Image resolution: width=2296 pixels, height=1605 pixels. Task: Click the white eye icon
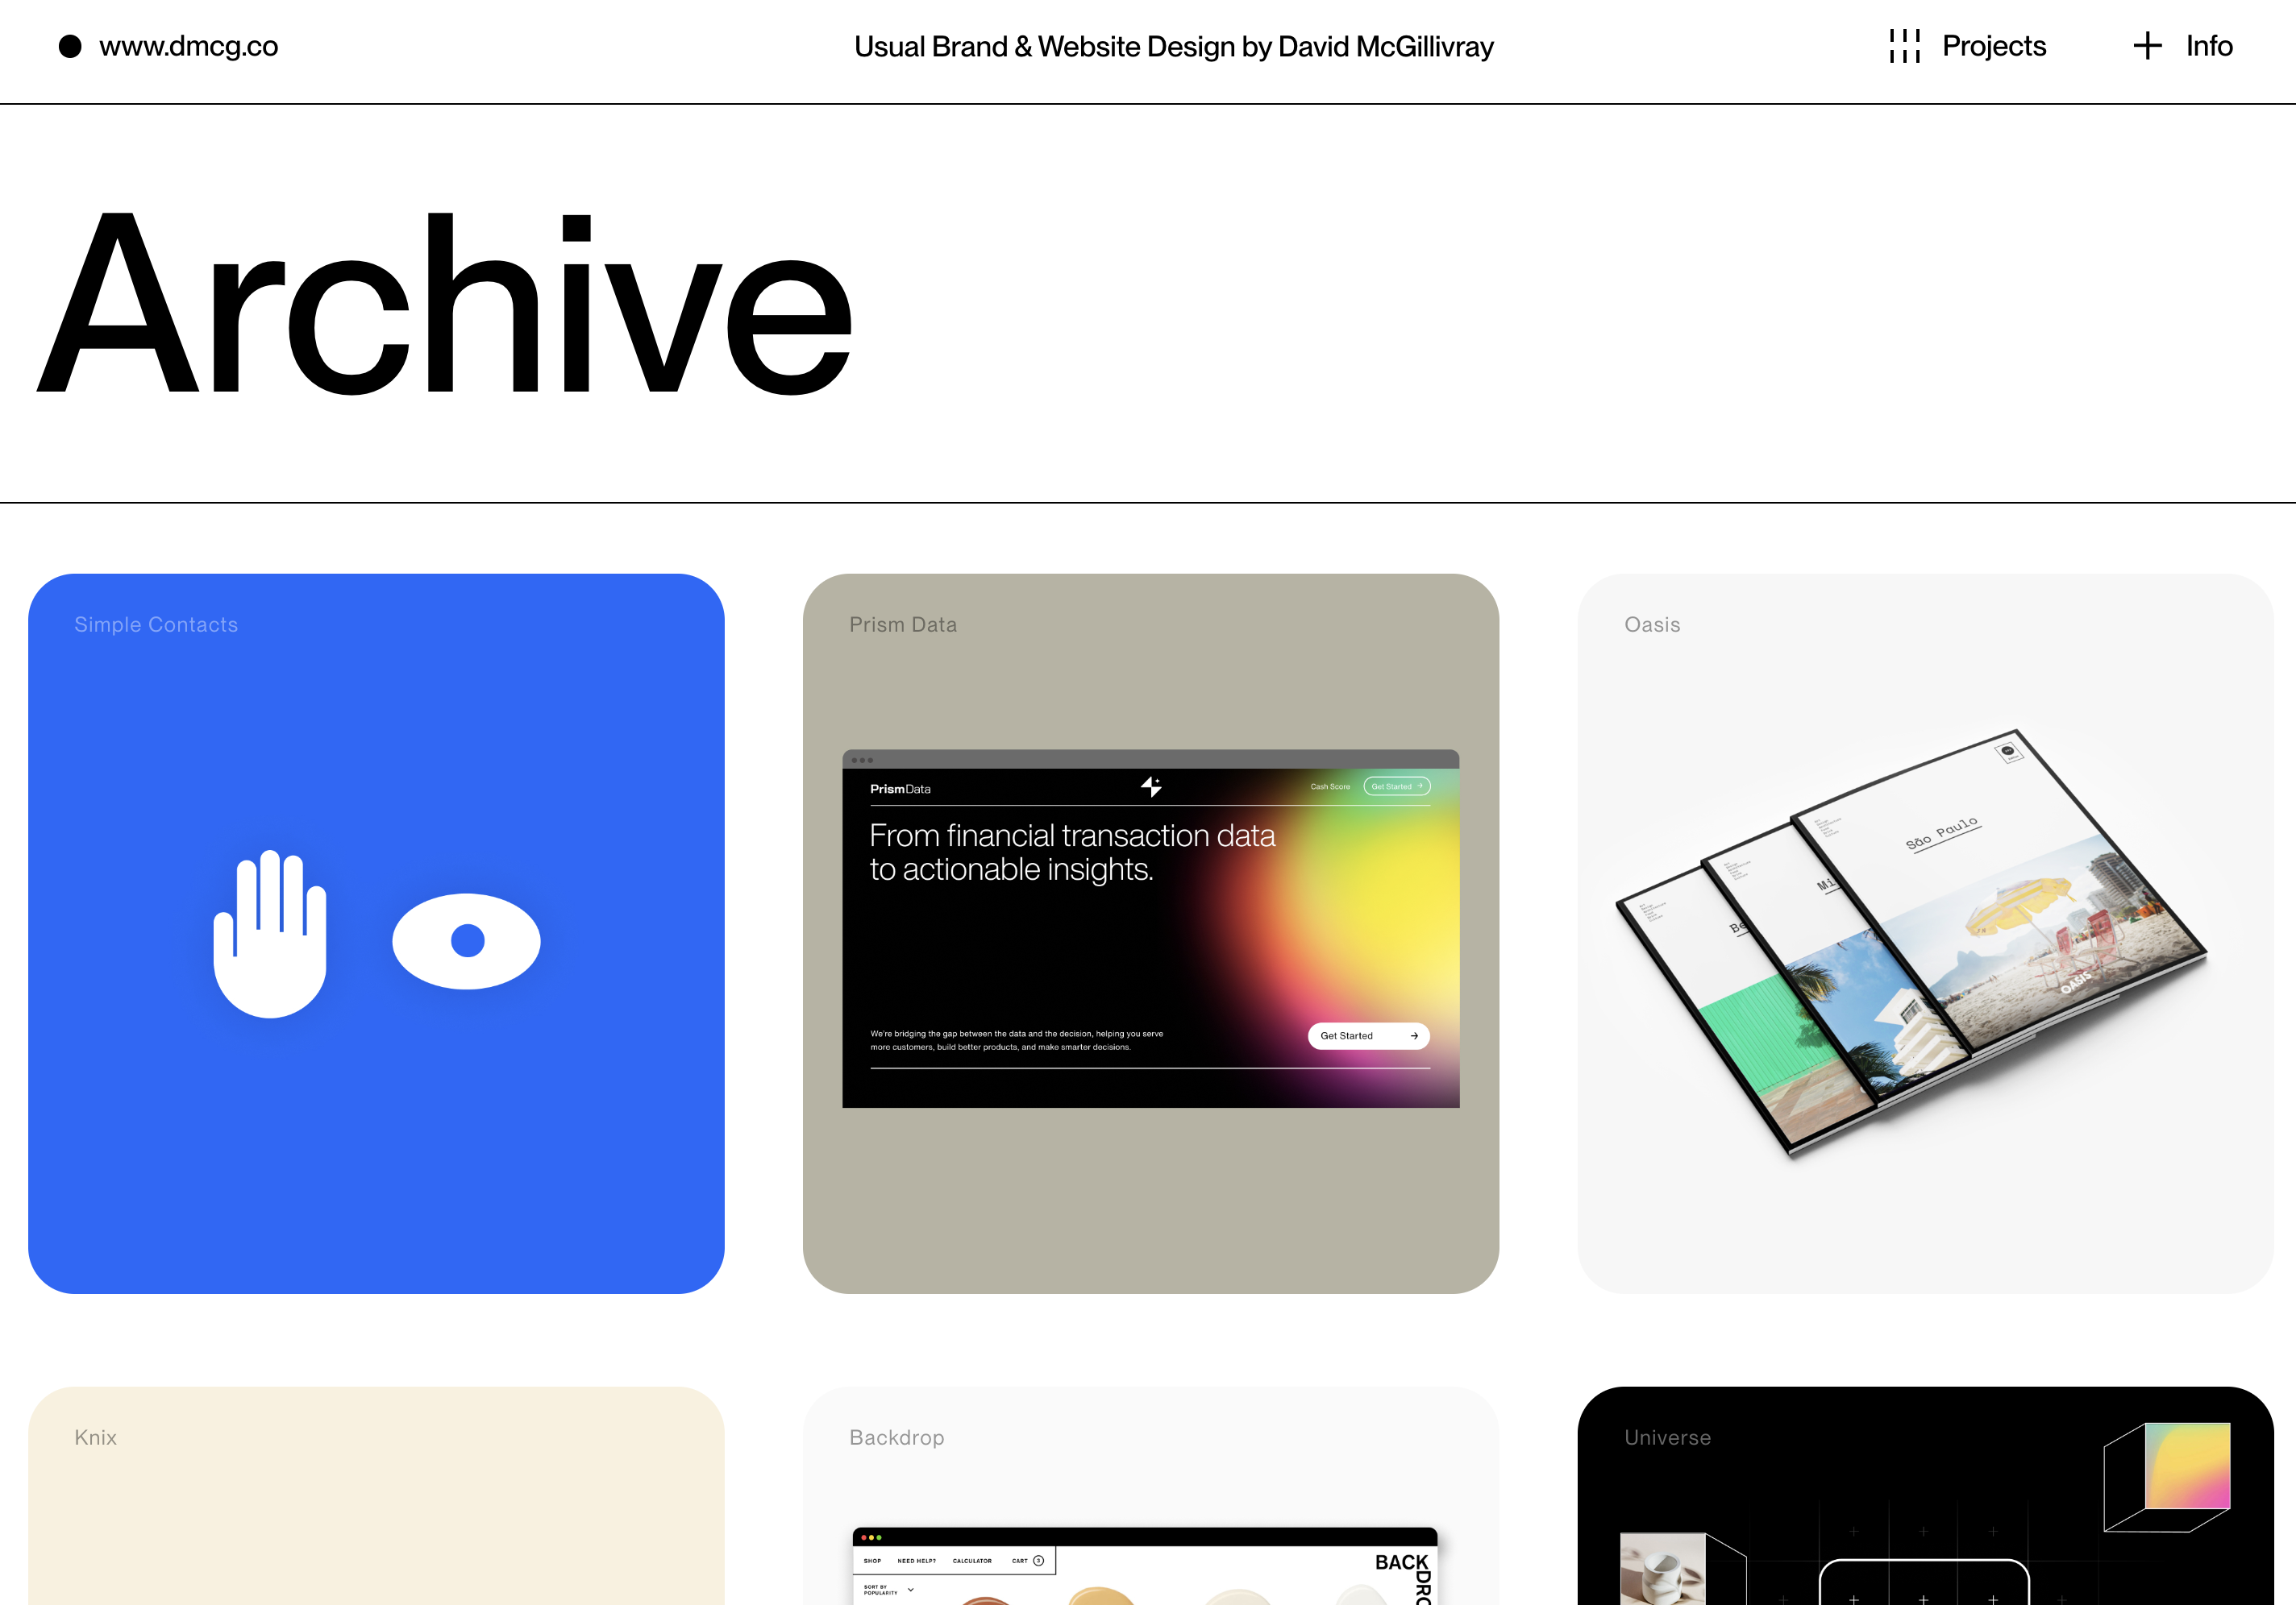[x=466, y=940]
